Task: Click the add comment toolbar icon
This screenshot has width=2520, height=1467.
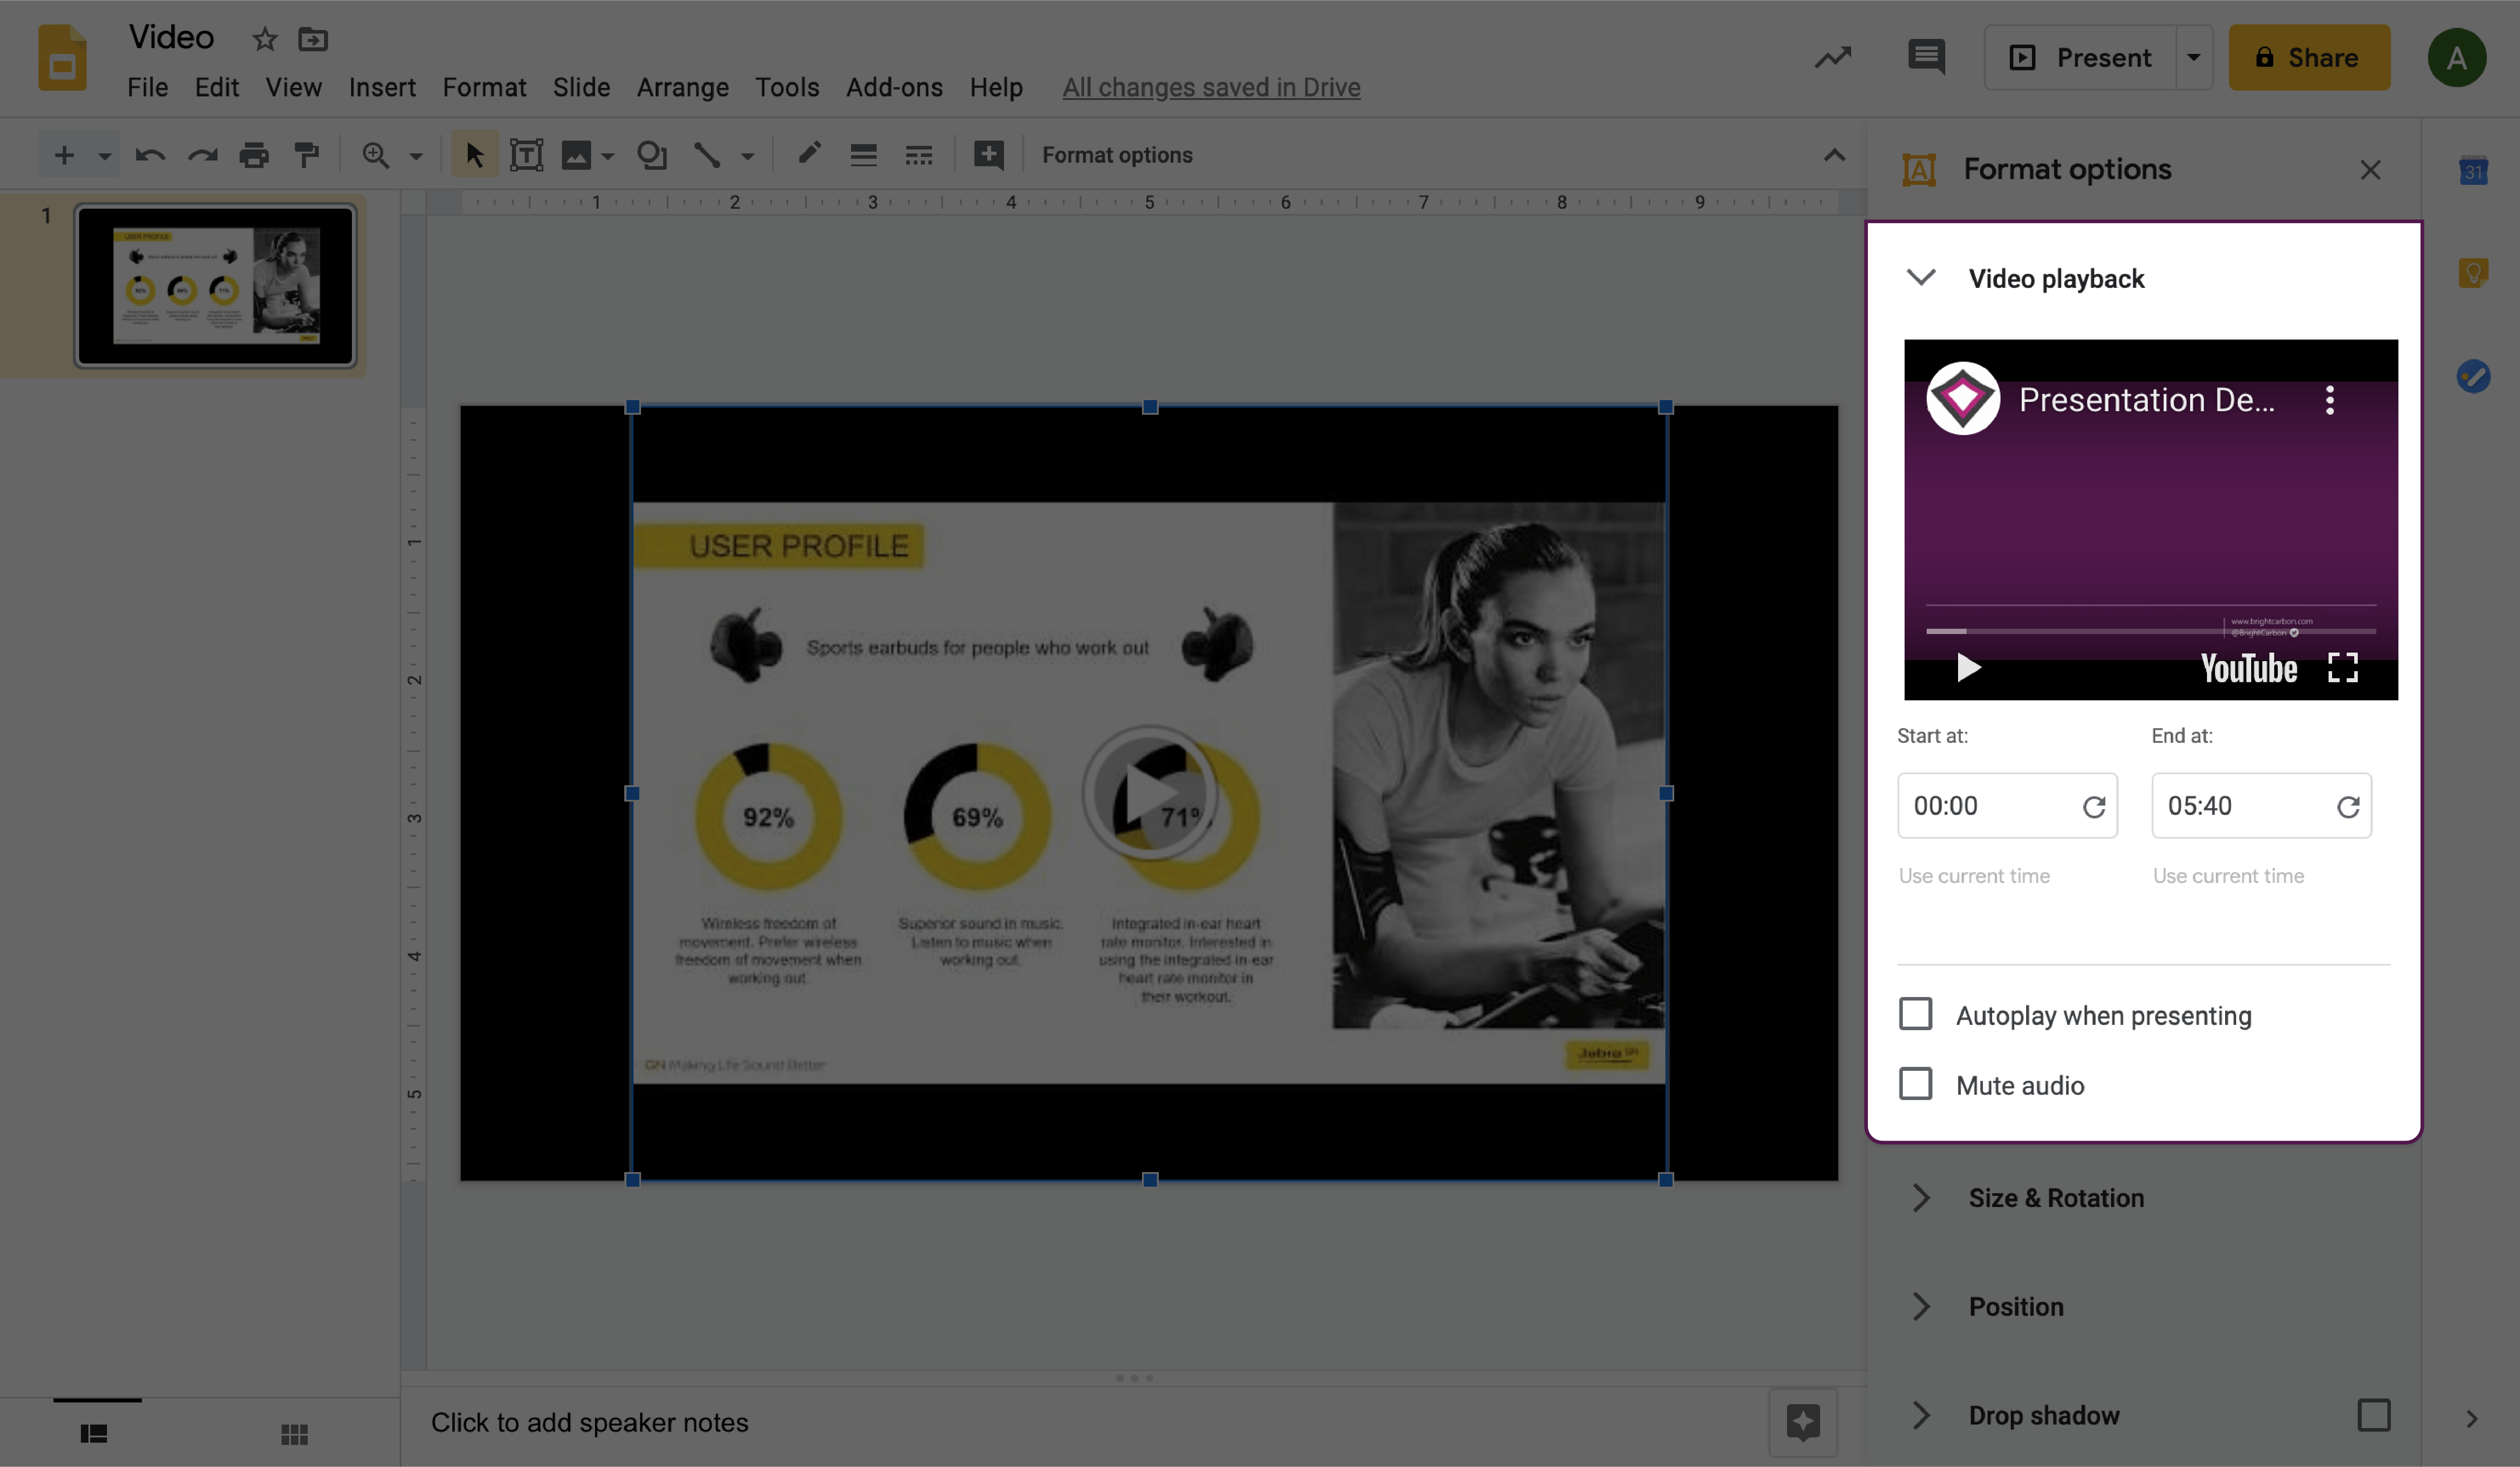Action: tap(988, 155)
